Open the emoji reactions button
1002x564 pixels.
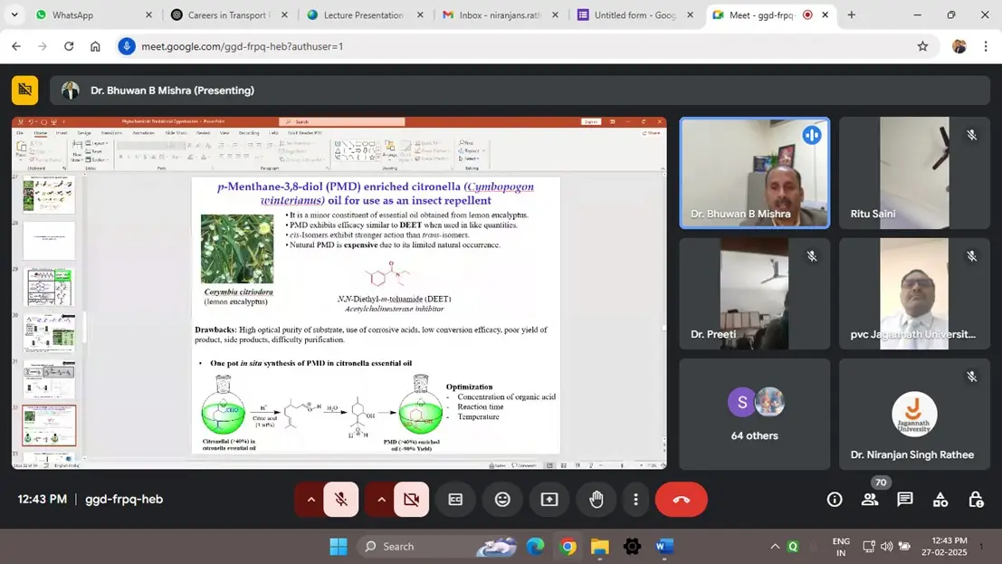503,500
